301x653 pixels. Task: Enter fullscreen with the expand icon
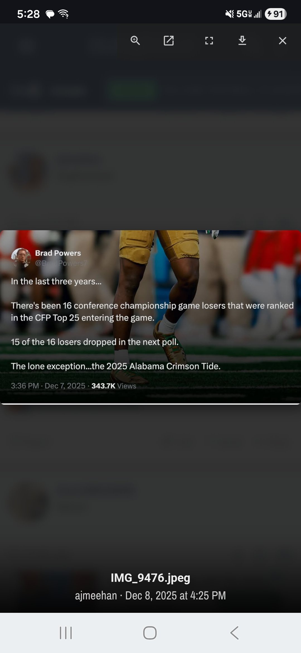tap(209, 41)
